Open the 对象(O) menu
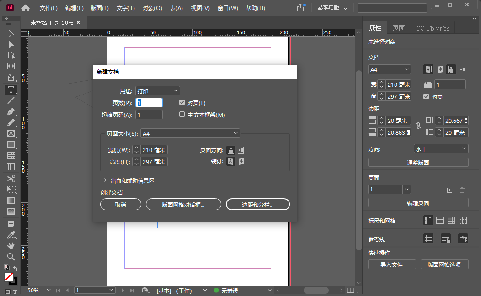Viewport: 481px width, 296px height. [x=153, y=8]
